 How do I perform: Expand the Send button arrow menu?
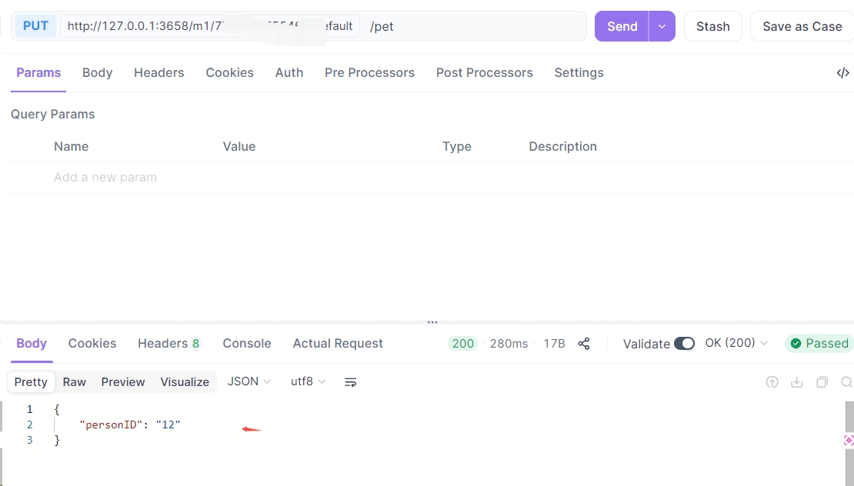click(x=662, y=26)
